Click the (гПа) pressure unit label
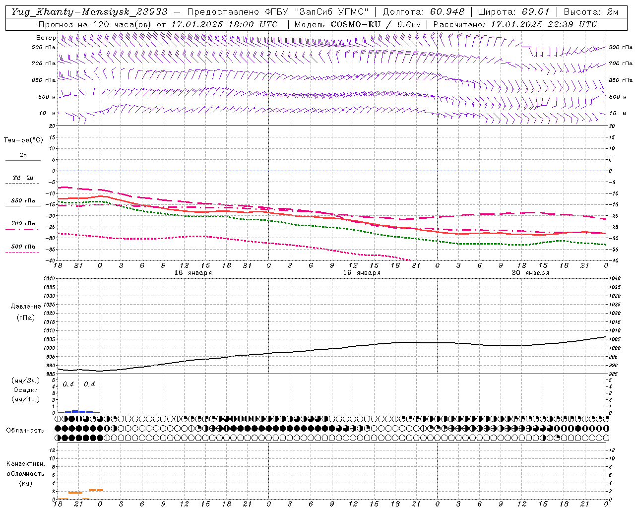 pos(26,317)
